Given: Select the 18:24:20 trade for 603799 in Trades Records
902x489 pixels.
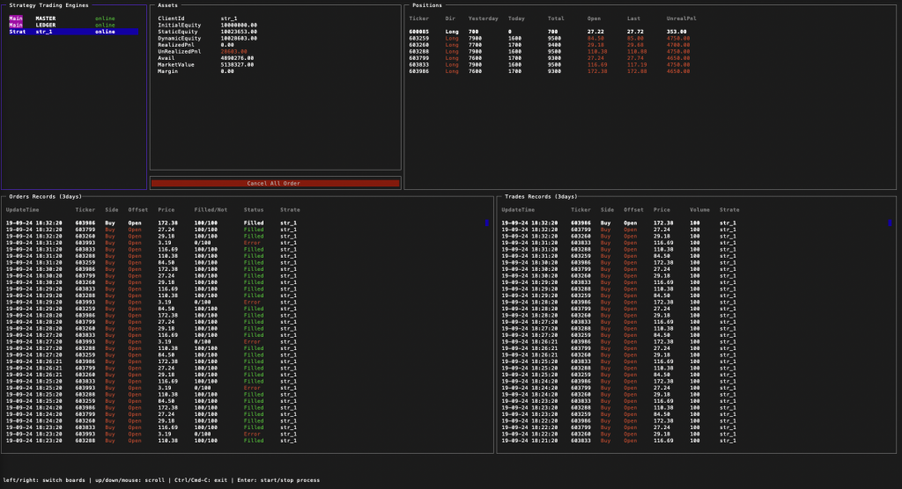Looking at the screenshot, I should [619, 388].
